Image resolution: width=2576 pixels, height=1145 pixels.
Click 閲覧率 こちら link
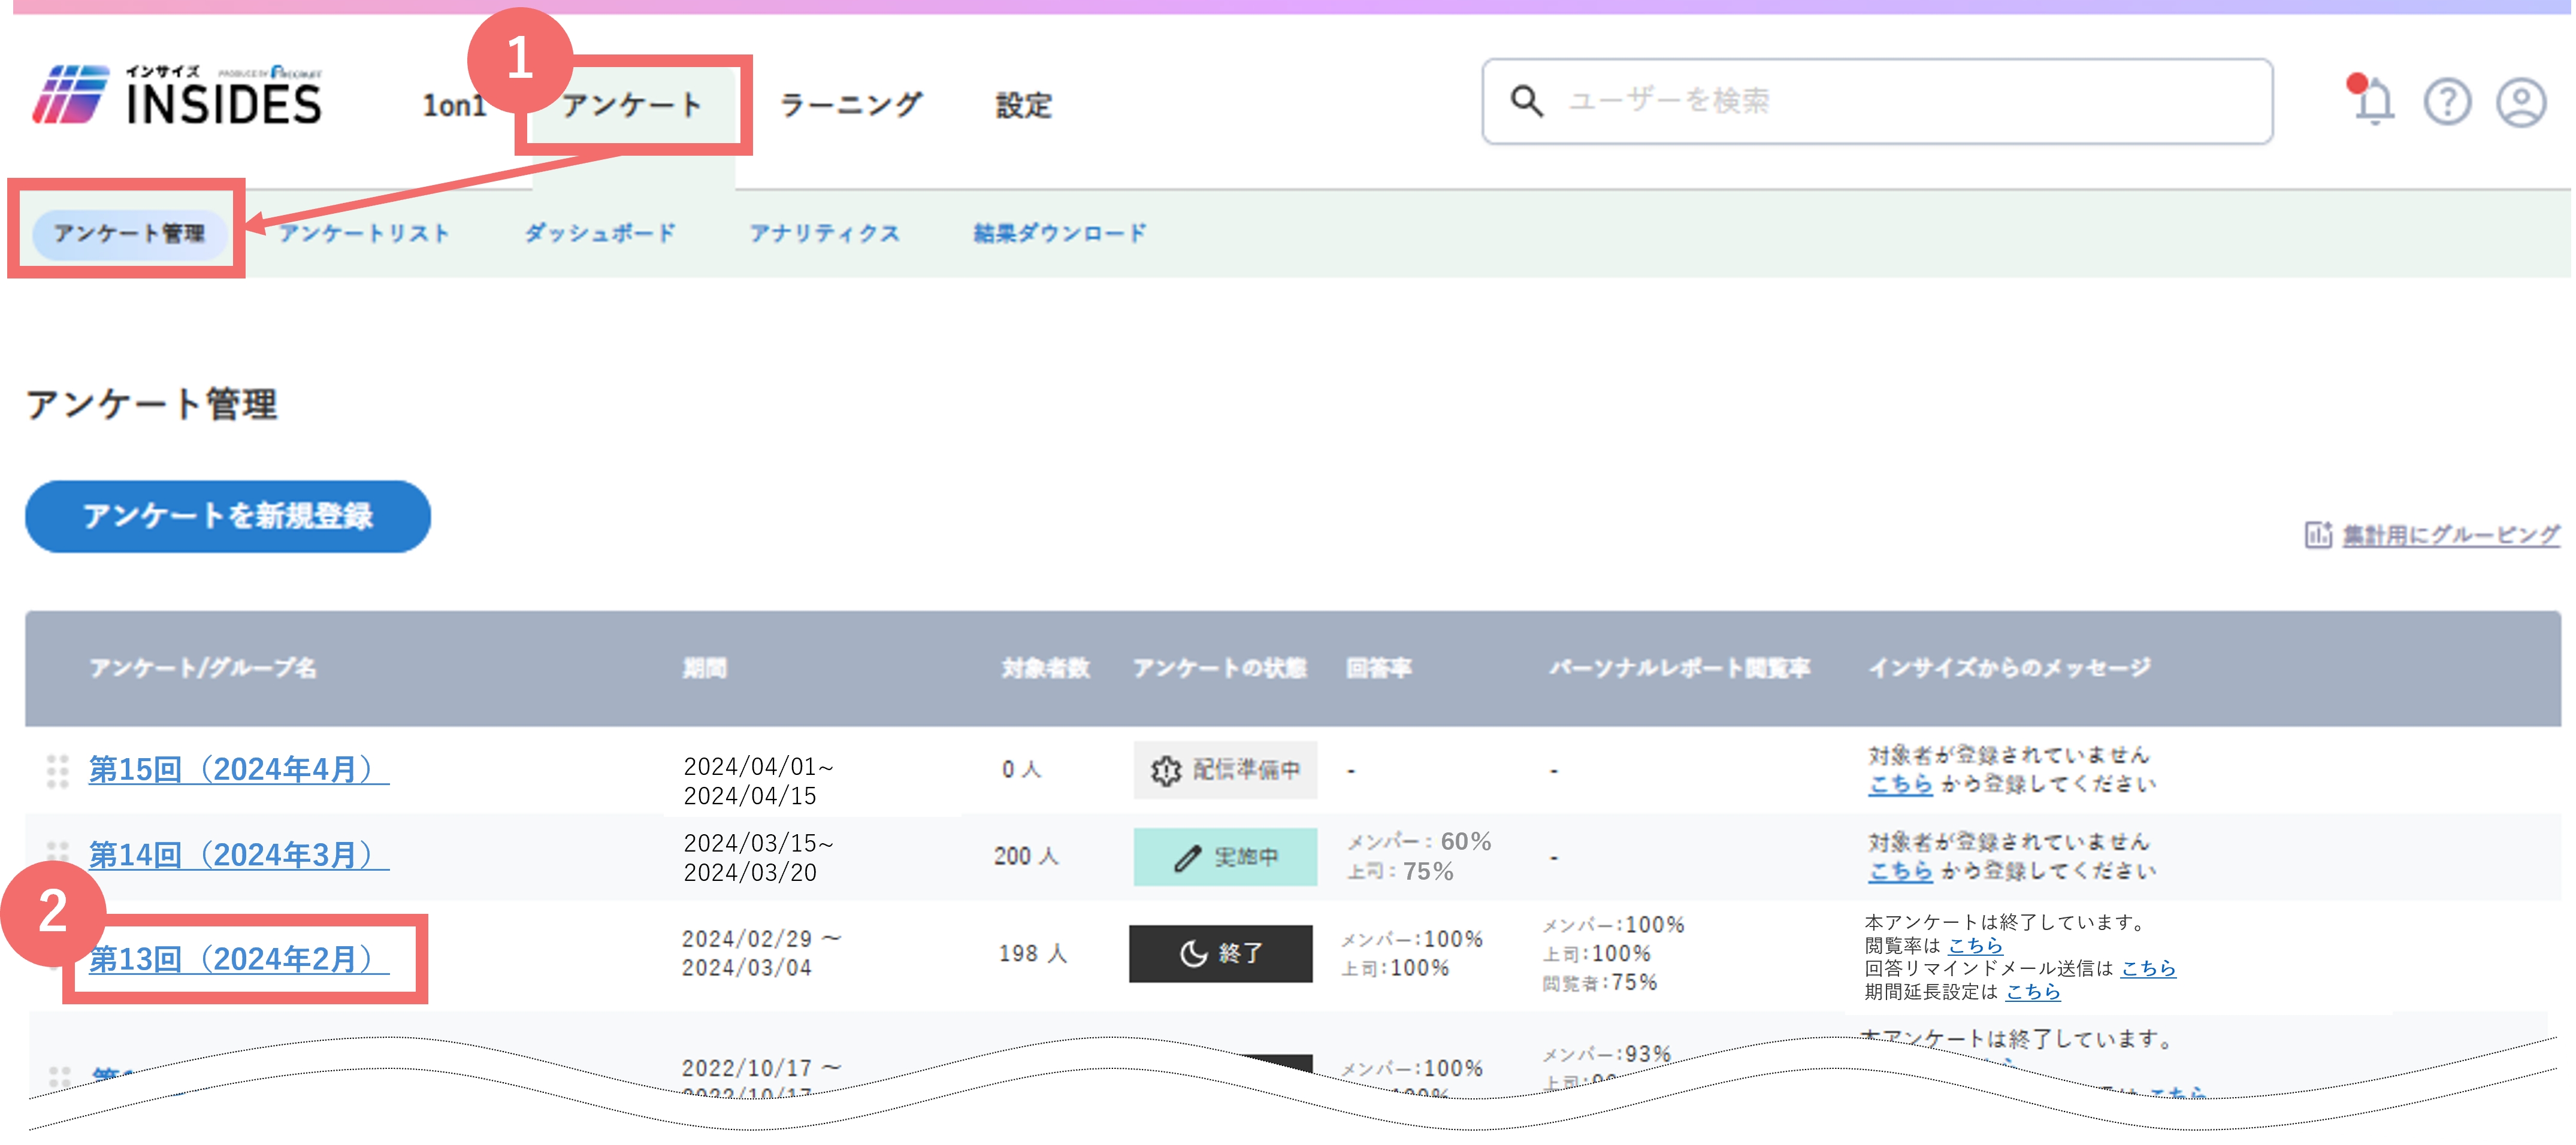(1975, 945)
